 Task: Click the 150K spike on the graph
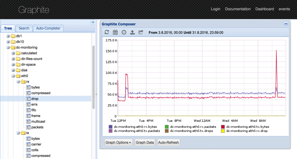276,50
